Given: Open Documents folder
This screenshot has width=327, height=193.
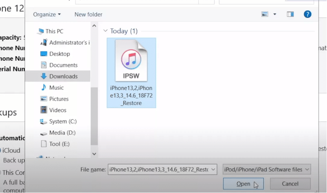Looking at the screenshot, I should [x=63, y=65].
